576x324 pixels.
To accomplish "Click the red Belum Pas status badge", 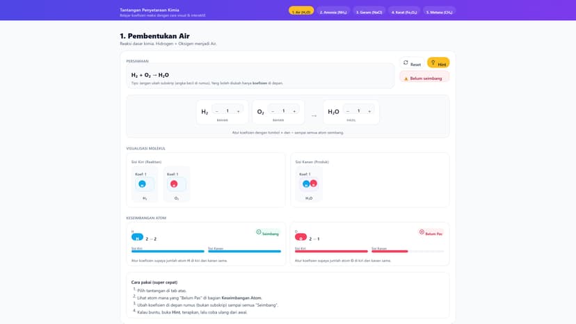I will pos(431,233).
